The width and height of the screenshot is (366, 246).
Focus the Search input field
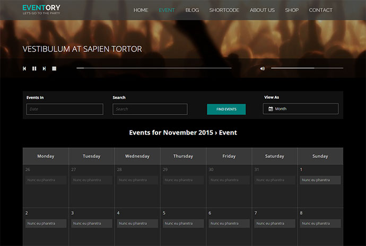point(150,109)
